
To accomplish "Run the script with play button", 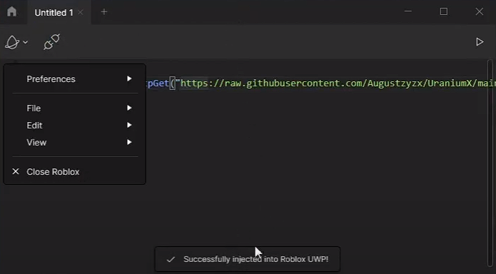I will (480, 42).
